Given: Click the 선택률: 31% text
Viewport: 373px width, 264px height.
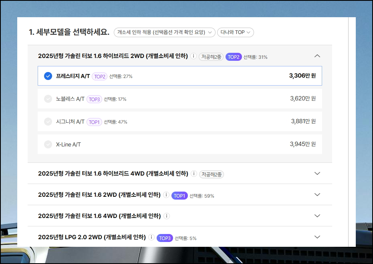Looking at the screenshot, I should click(256, 57).
